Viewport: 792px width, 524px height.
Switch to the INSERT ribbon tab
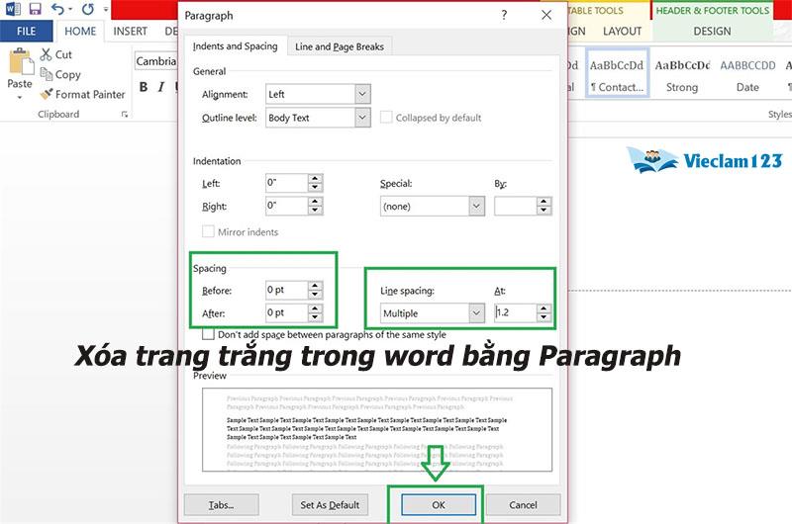tap(131, 31)
